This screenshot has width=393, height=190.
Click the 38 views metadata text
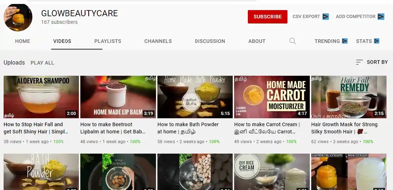[12, 142]
